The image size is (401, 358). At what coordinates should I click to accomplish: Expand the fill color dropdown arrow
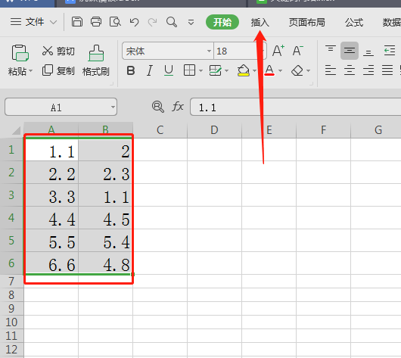pyautogui.click(x=254, y=70)
